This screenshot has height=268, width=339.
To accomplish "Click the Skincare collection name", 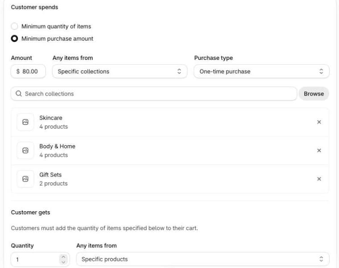I will [x=51, y=118].
